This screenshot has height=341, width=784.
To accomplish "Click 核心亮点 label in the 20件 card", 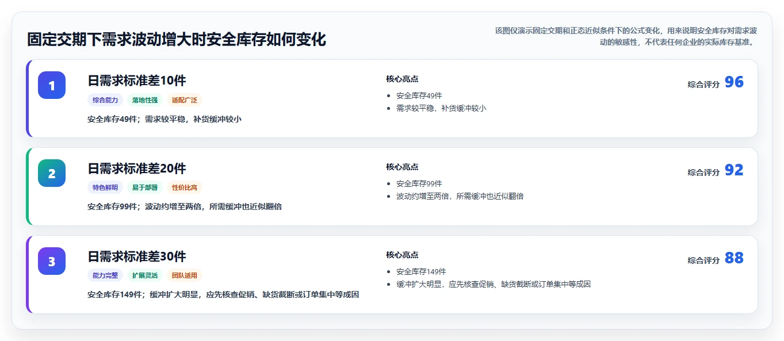I will click(402, 167).
